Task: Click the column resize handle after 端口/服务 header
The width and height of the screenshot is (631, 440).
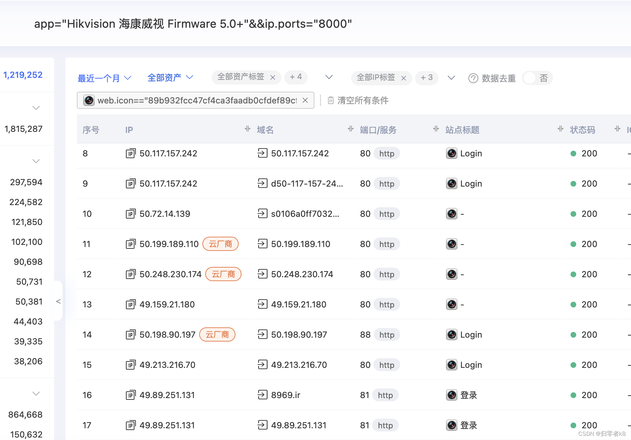Action: [x=436, y=129]
